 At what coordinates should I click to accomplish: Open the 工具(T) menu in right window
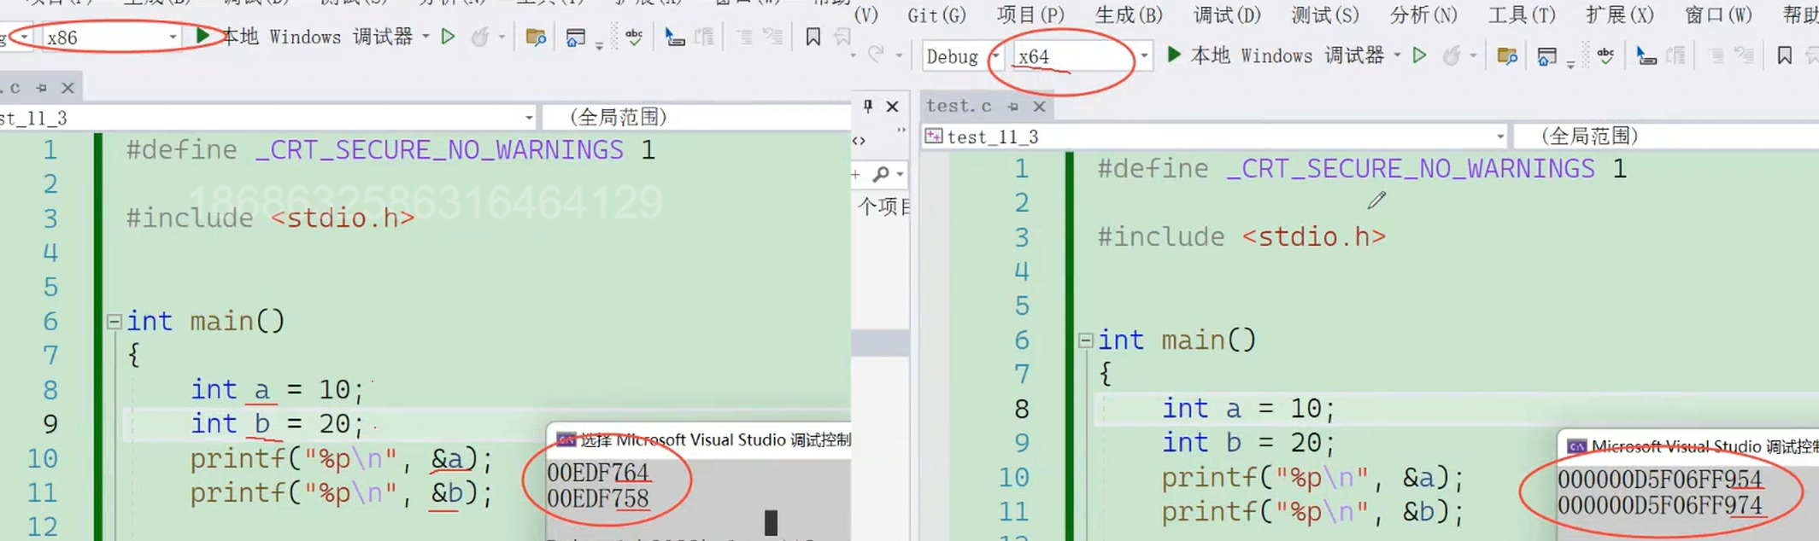click(1522, 15)
